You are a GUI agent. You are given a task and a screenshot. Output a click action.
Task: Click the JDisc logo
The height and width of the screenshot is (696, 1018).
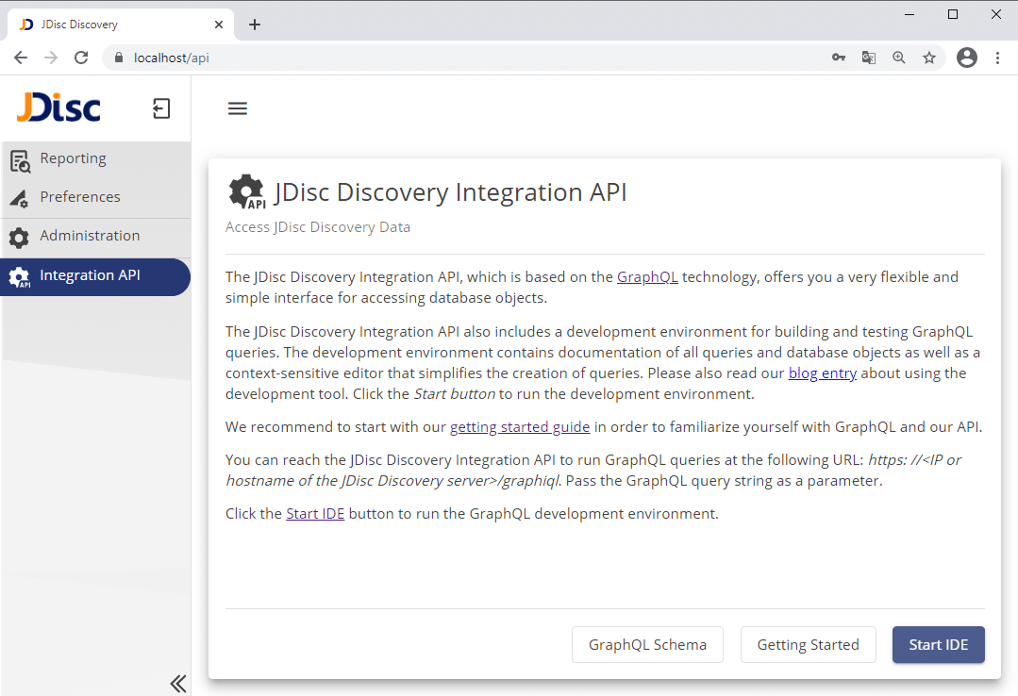(58, 108)
